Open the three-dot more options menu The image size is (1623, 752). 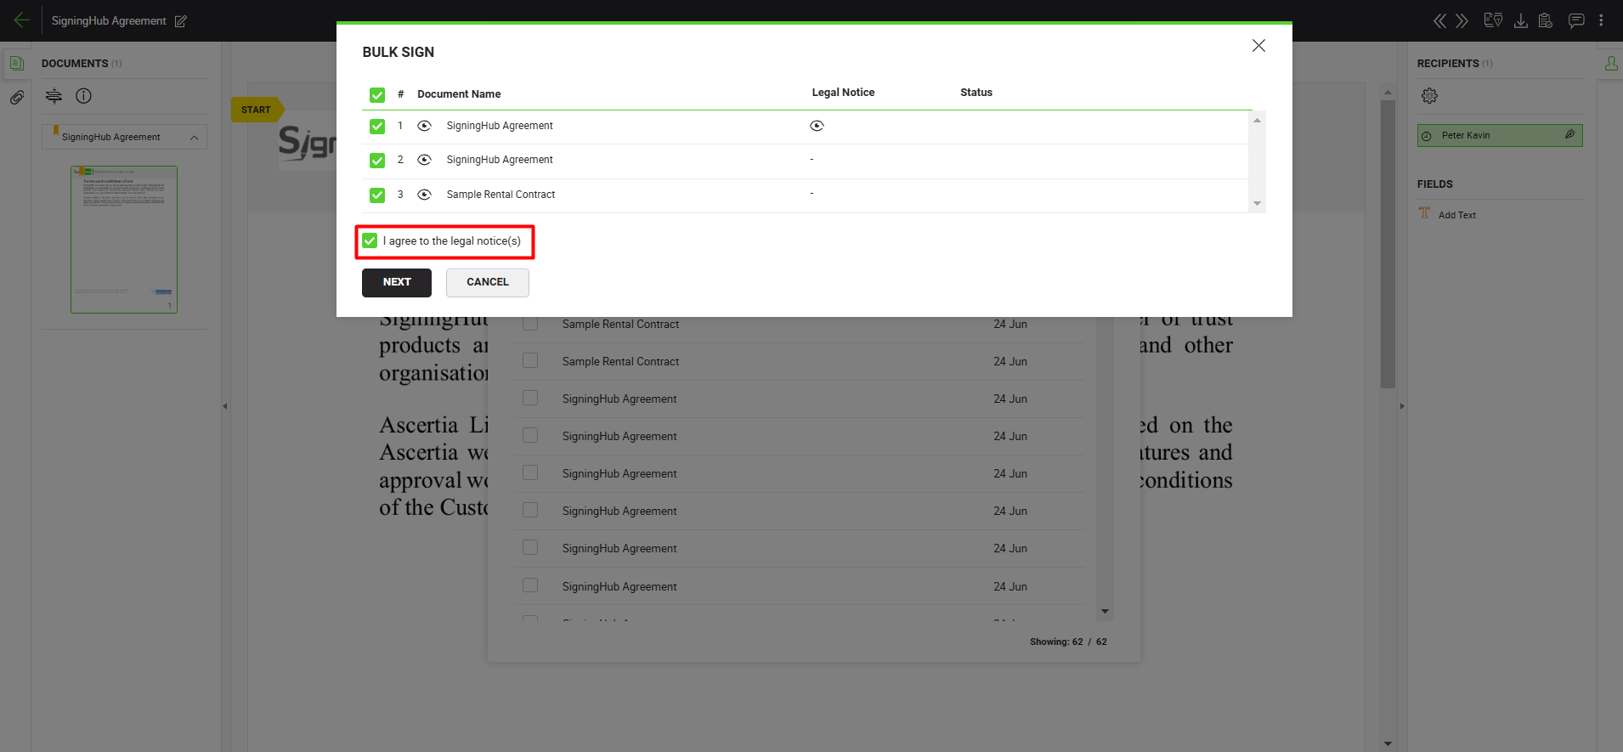(1601, 20)
